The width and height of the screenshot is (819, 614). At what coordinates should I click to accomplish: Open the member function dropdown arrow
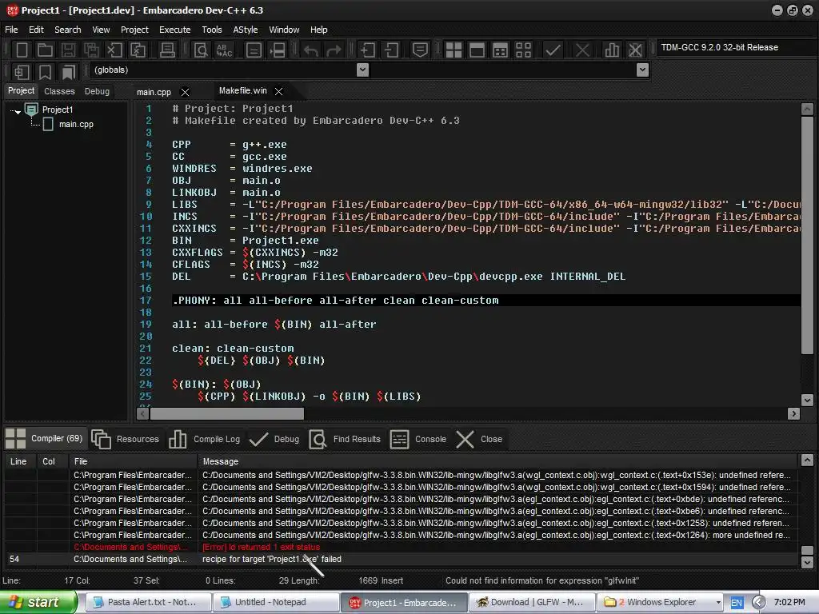click(642, 70)
